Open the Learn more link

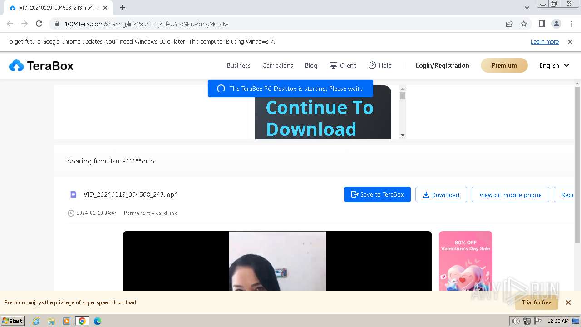pos(545,42)
